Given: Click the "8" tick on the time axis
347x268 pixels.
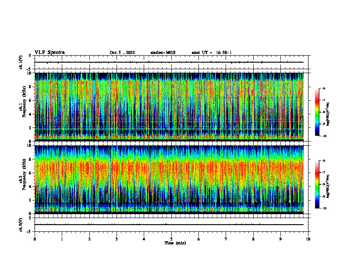Looking at the screenshot, I should pyautogui.click(x=253, y=239).
